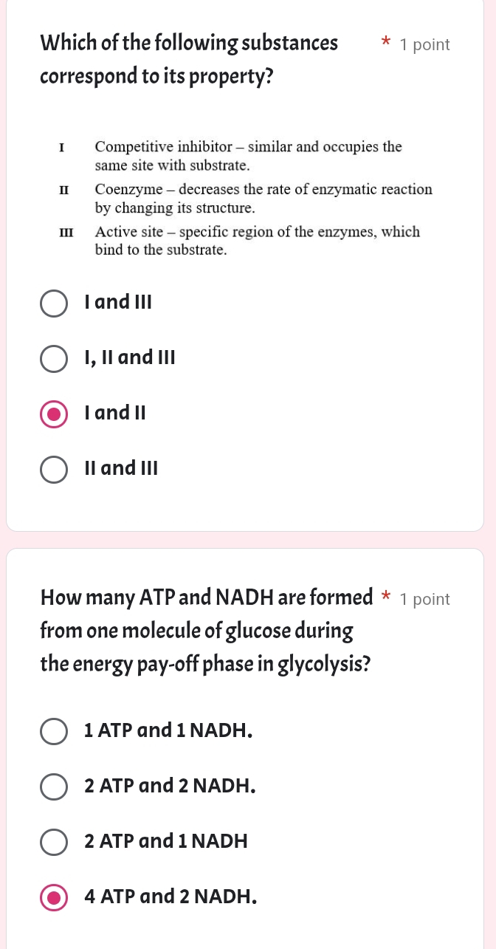Image resolution: width=496 pixels, height=949 pixels.
Task: Deselect the checked 'I and II' radio button
Action: pyautogui.click(x=53, y=414)
